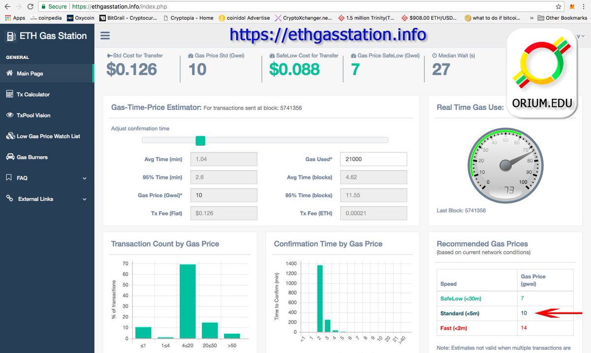Click the Tx Fee (ETH) field
The image size is (591, 353).
click(x=373, y=213)
